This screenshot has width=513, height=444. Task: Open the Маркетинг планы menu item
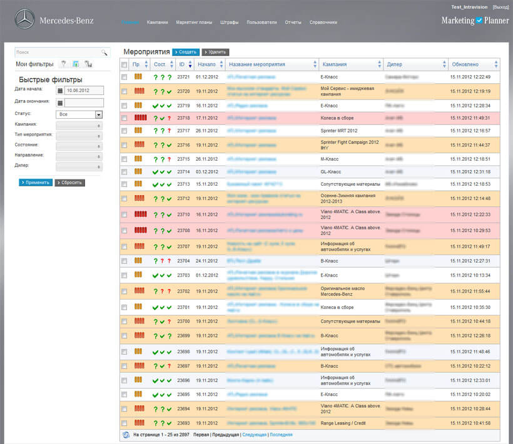click(194, 23)
